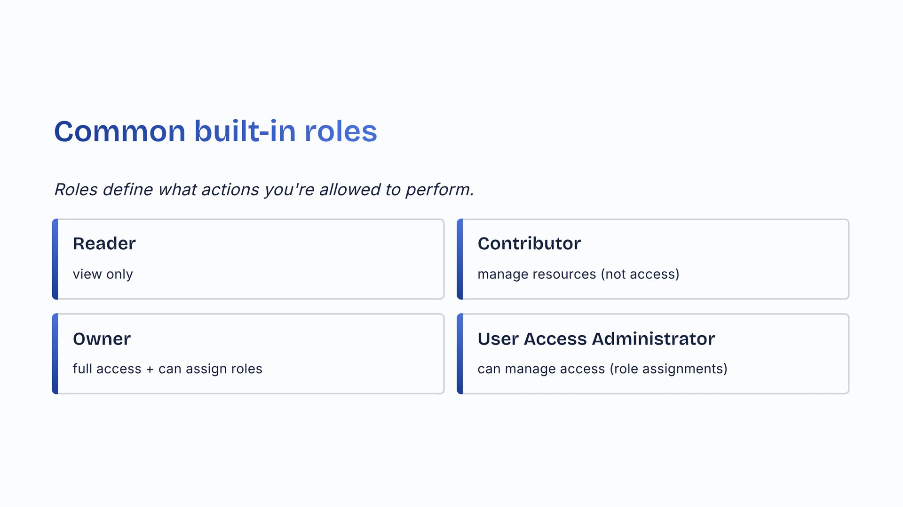Click the User Access Administrator heading

click(x=596, y=339)
